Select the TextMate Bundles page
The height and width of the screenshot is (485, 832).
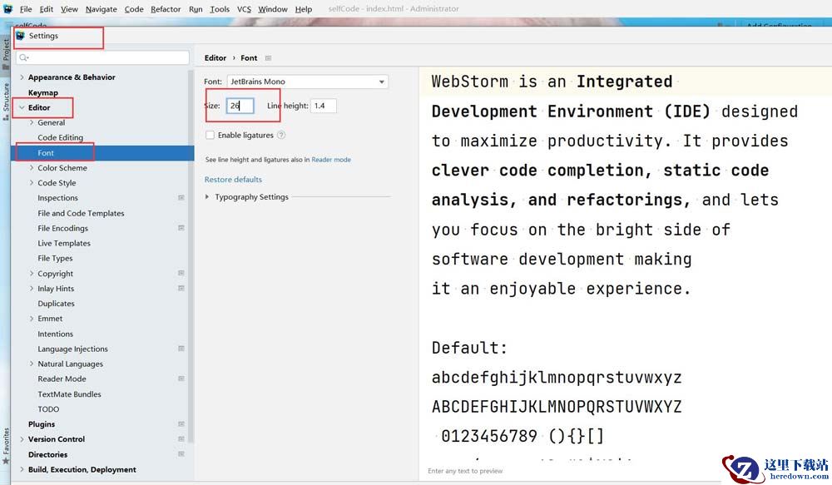point(69,394)
